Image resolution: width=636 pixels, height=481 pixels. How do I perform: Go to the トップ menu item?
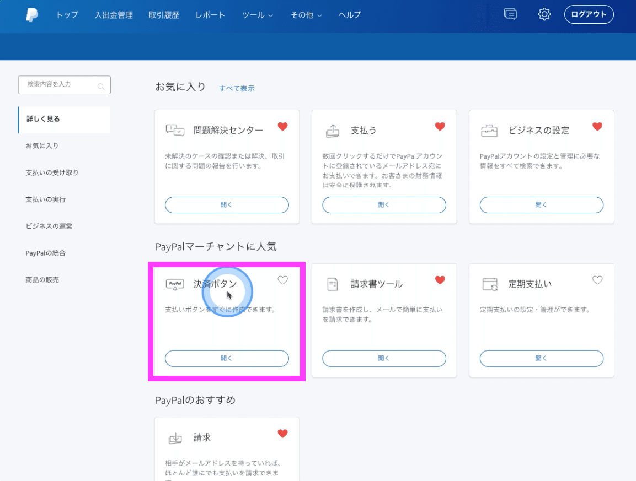(x=67, y=15)
